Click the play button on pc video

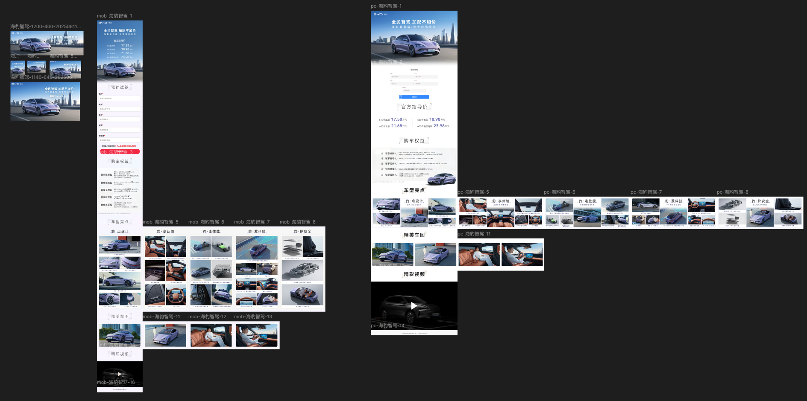click(414, 305)
